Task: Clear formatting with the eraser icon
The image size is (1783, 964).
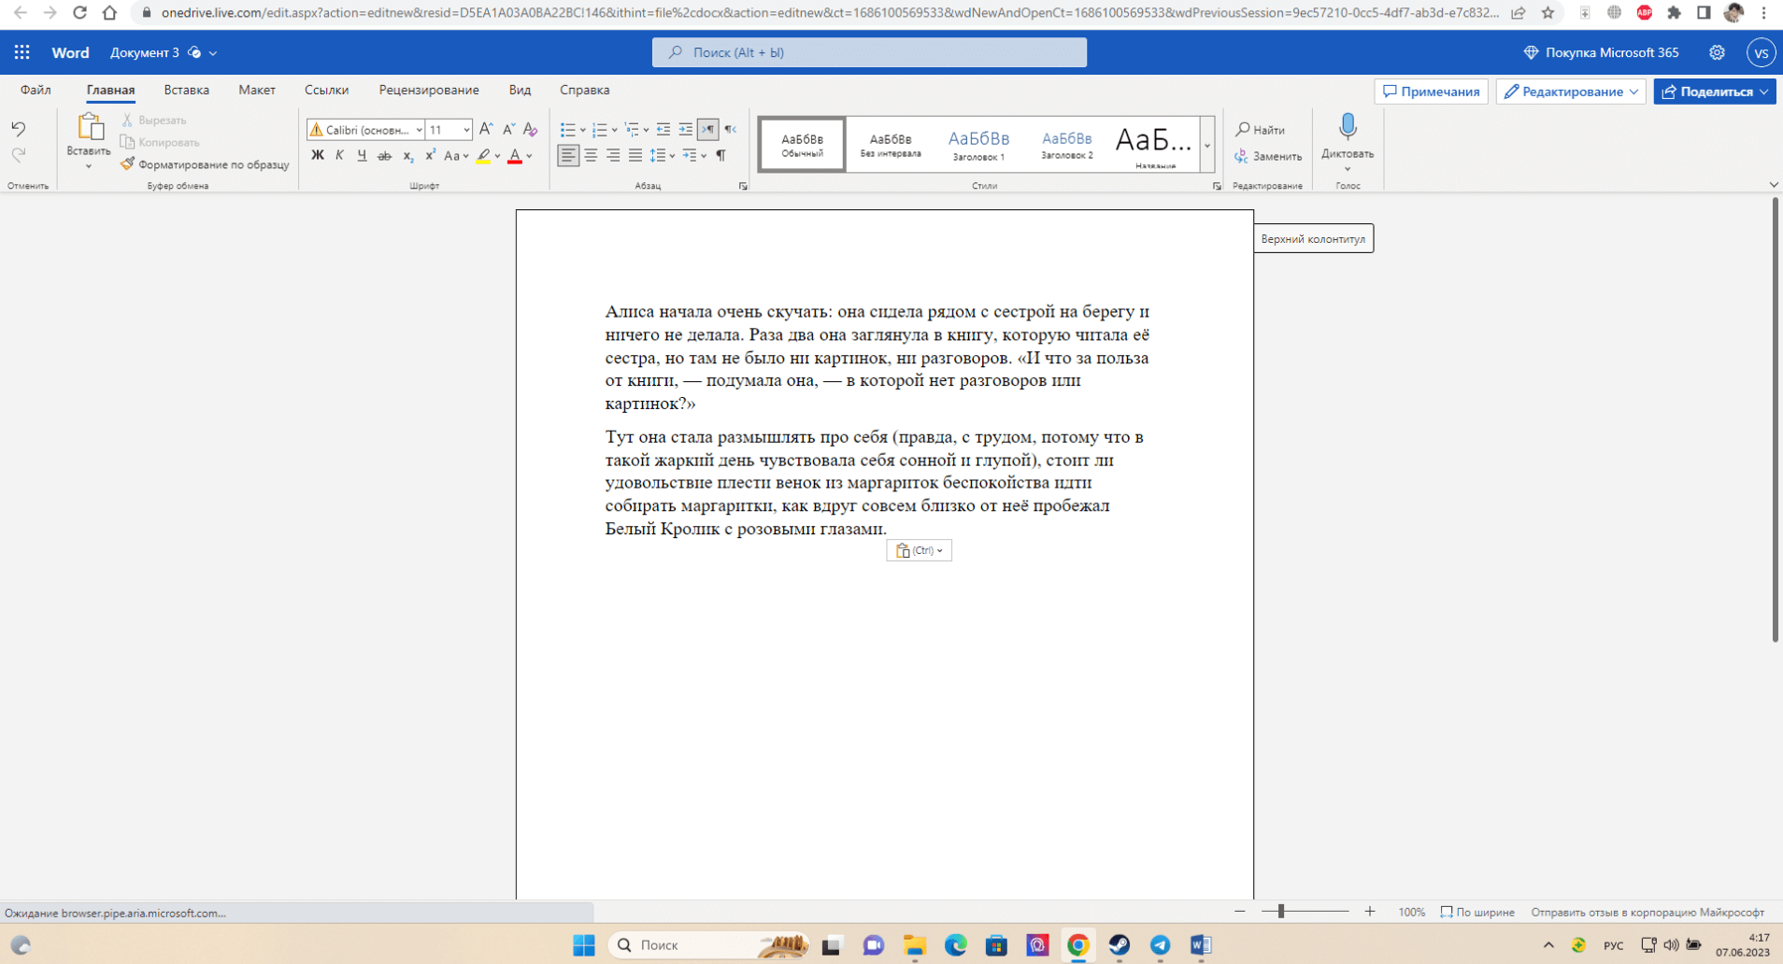Action: 530,130
